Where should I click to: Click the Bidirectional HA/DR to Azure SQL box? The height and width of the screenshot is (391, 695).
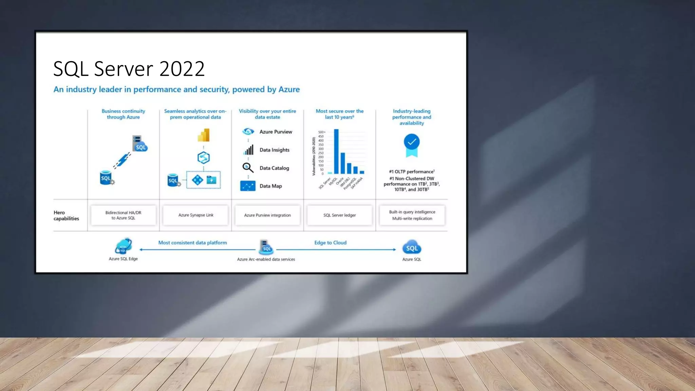click(123, 215)
